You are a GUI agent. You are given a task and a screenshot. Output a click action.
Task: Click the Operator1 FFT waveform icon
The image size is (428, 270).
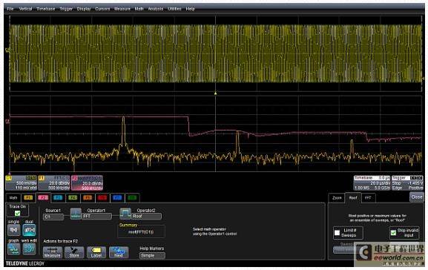click(76, 214)
